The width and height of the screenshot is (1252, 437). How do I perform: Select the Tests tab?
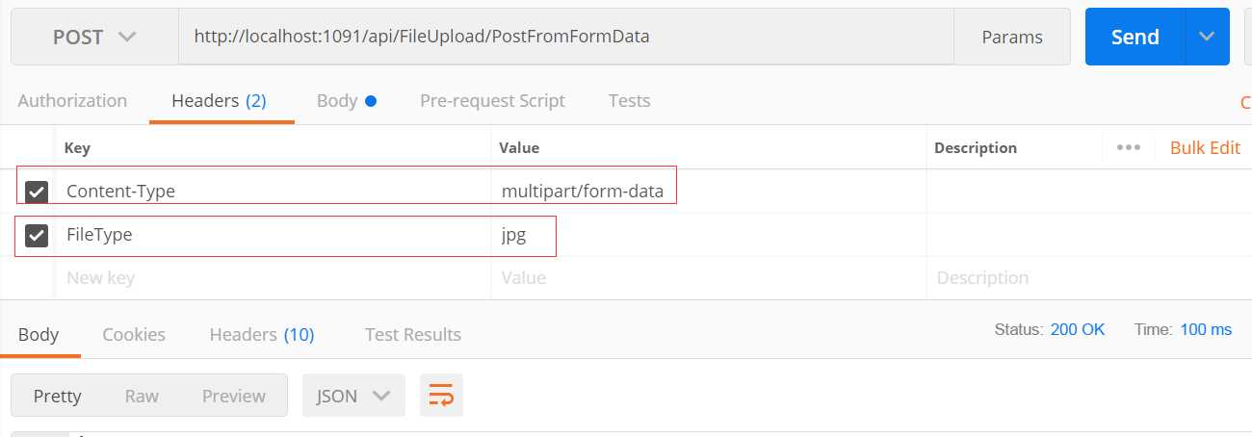pyautogui.click(x=629, y=101)
